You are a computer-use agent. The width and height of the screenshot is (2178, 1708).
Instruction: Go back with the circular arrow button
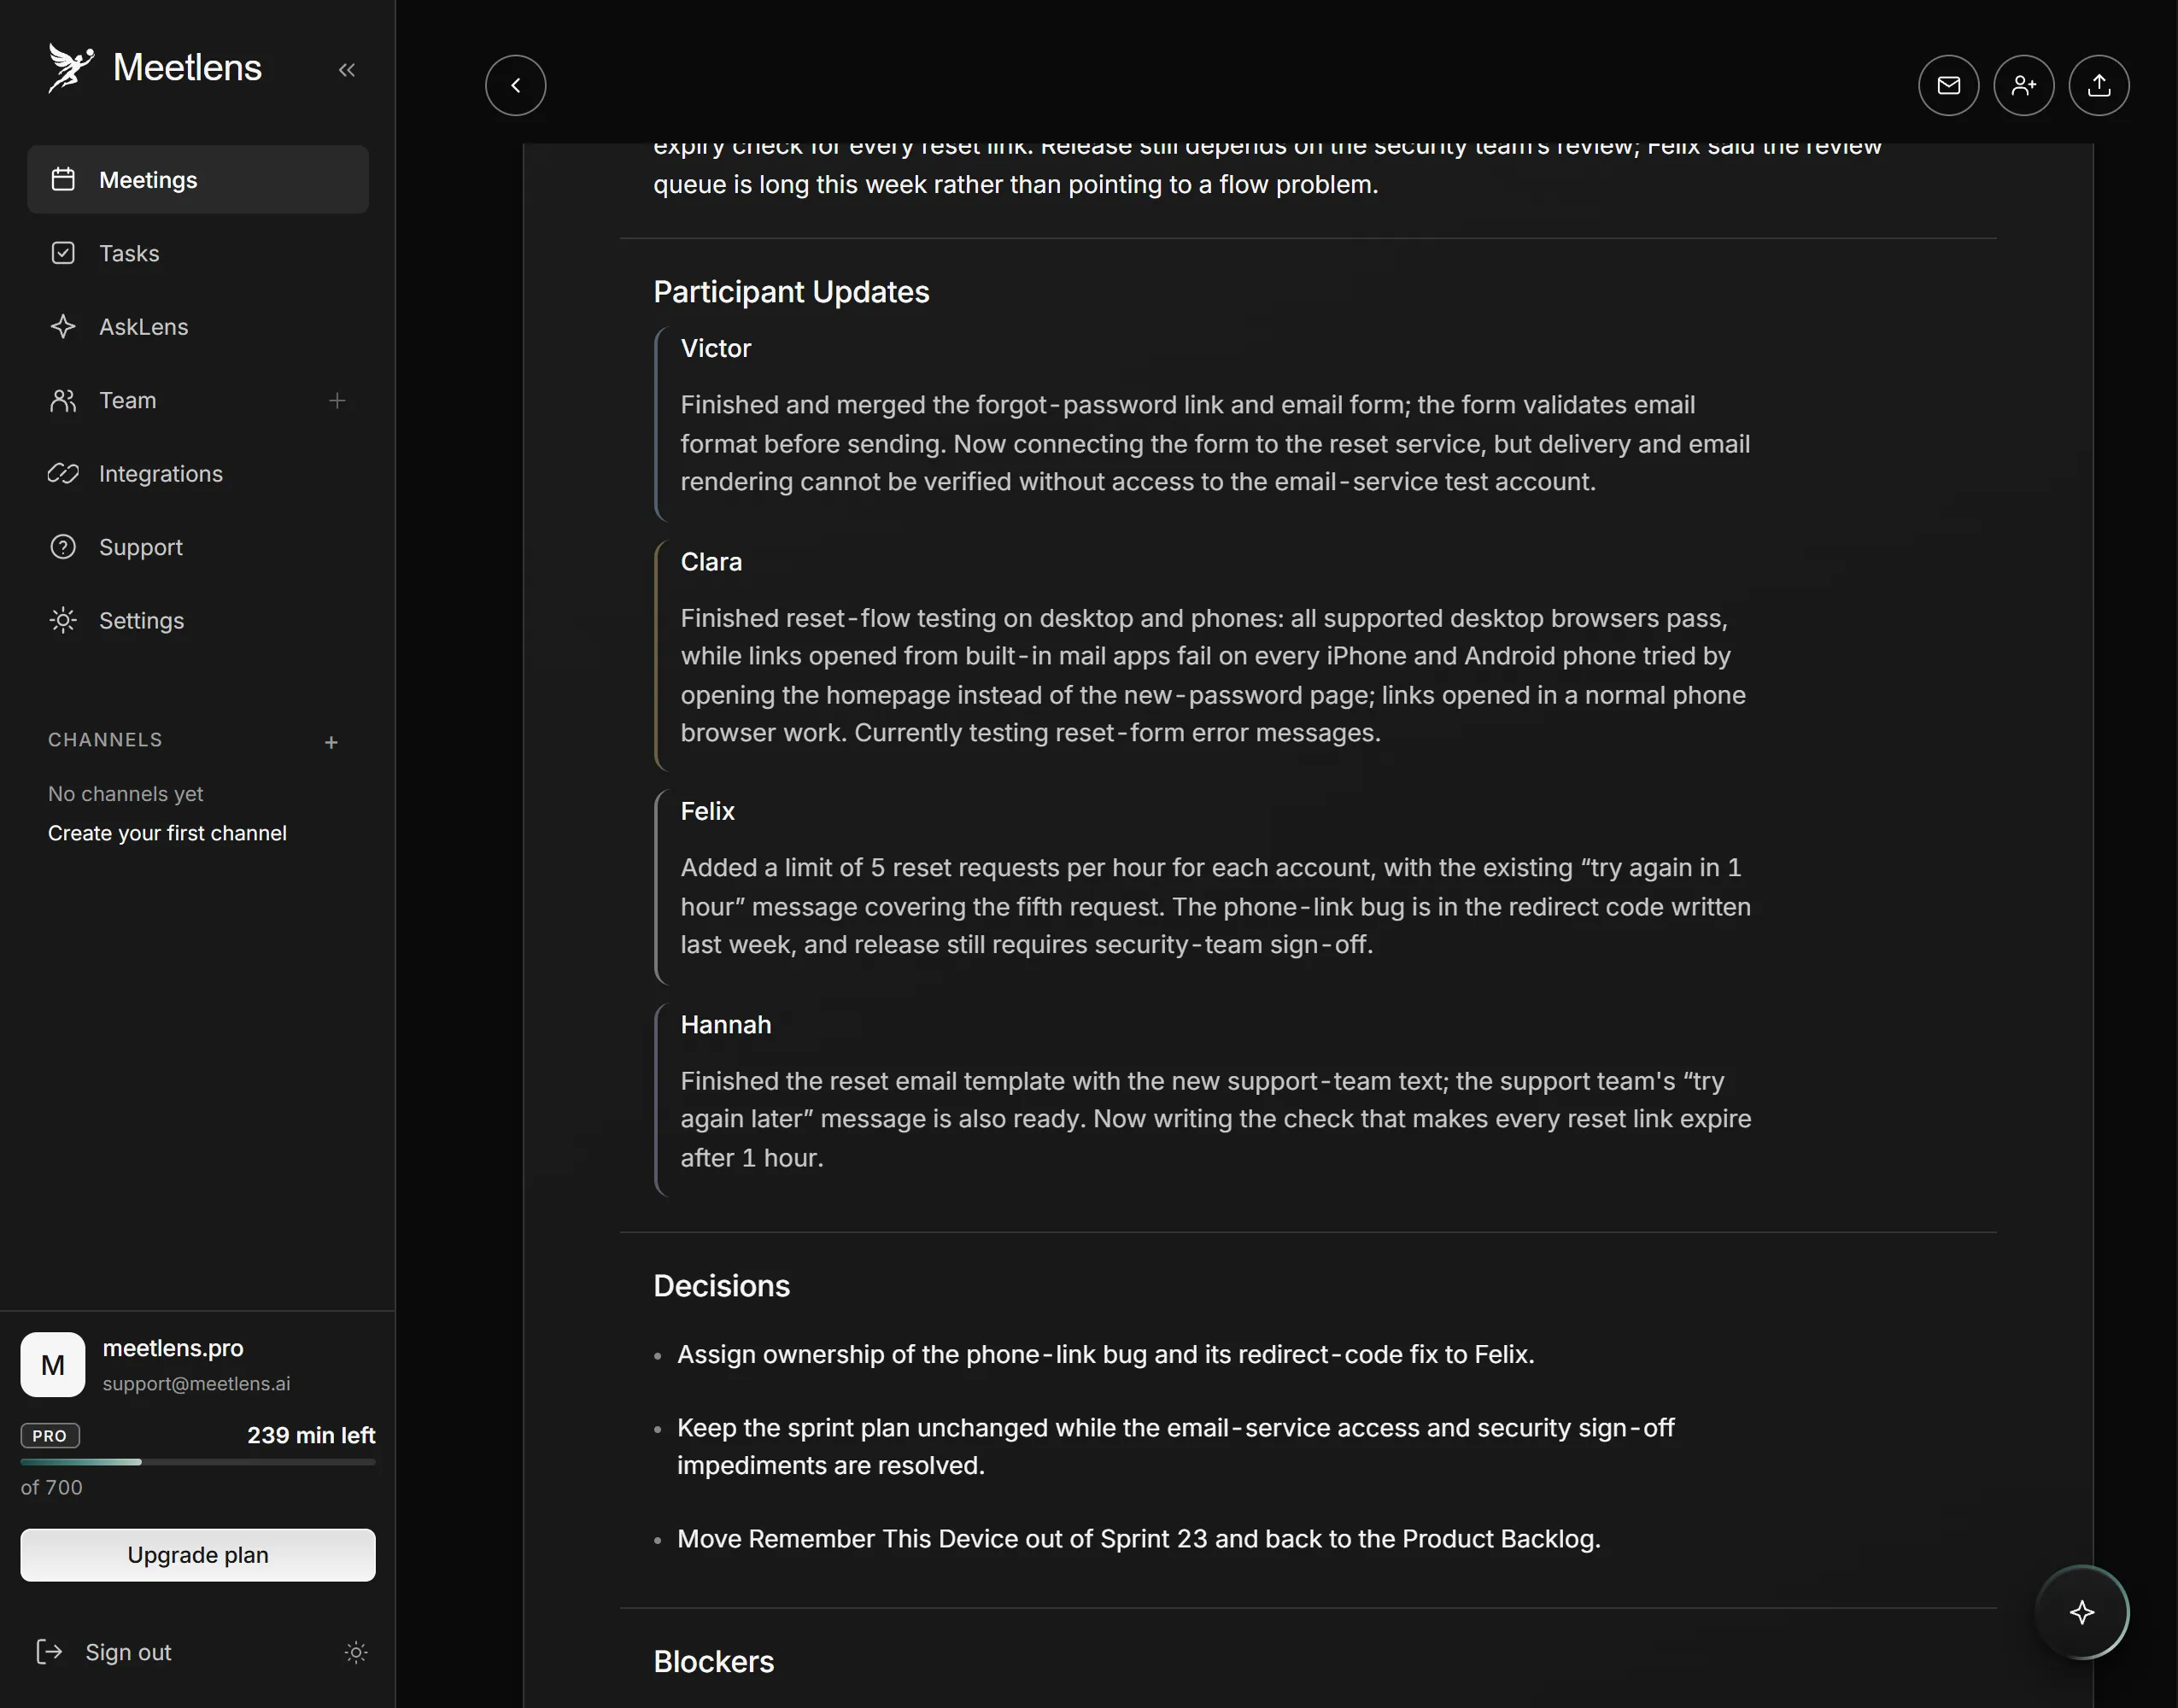(516, 85)
